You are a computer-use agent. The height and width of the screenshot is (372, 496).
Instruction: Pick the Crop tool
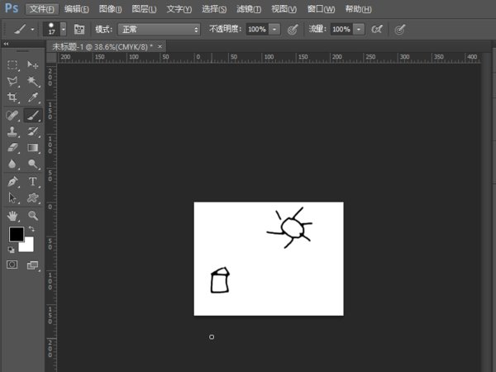(x=13, y=98)
